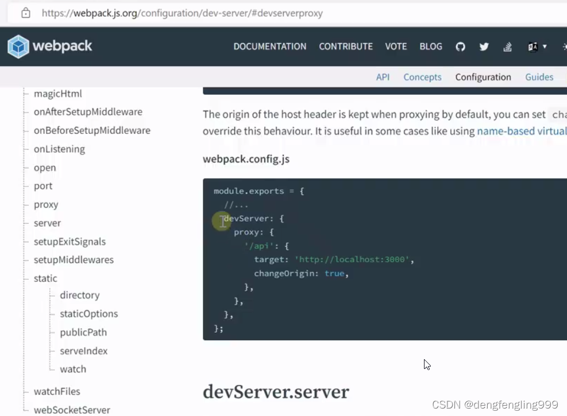Go to staticOptions under static
This screenshot has width=567, height=416.
click(x=88, y=314)
